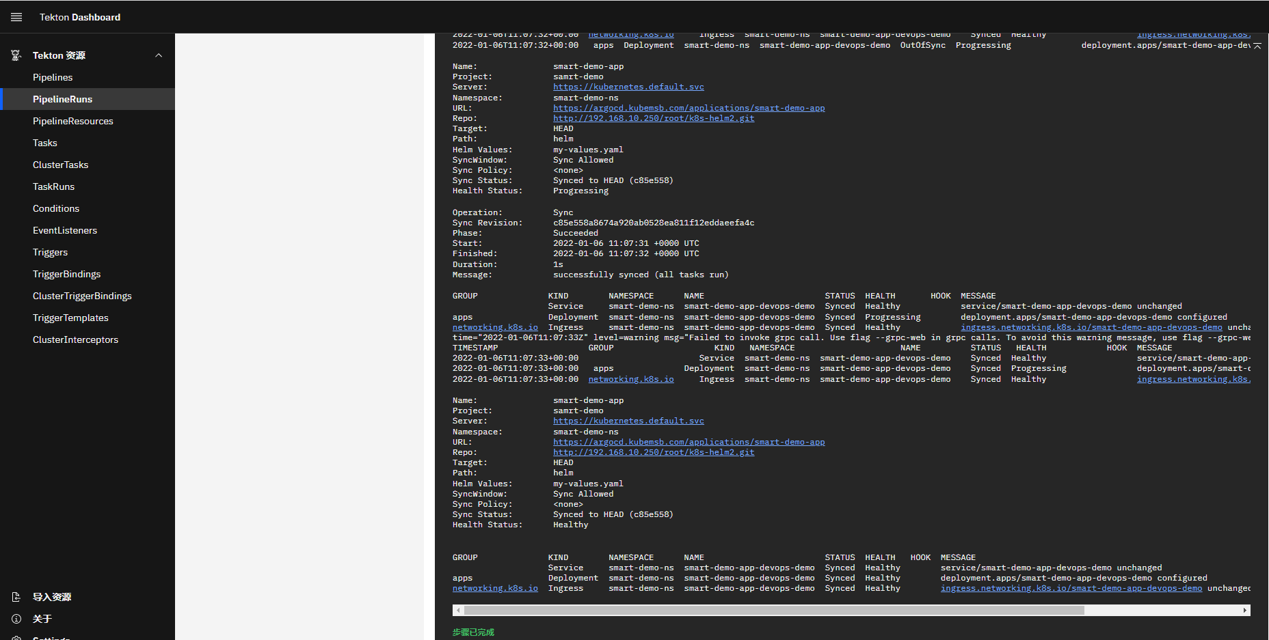Open ClusterInterceptors
The height and width of the screenshot is (640, 1269).
tap(88, 339)
